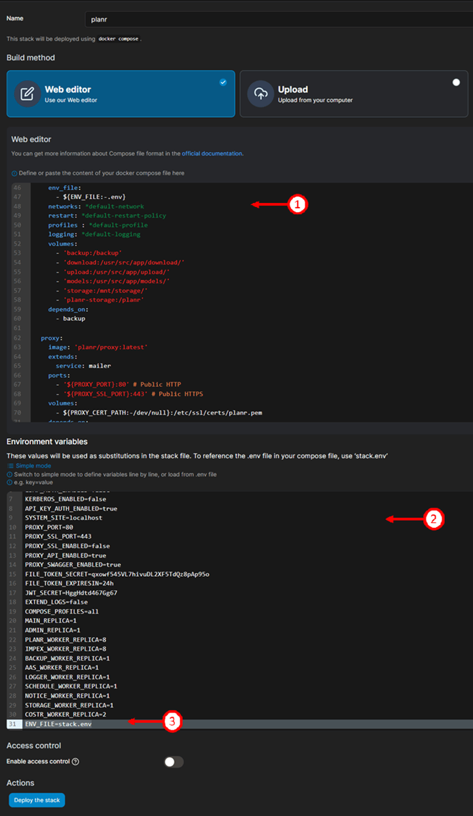The width and height of the screenshot is (473, 816).
Task: Click the help icon beside Enable access control
Action: point(75,762)
